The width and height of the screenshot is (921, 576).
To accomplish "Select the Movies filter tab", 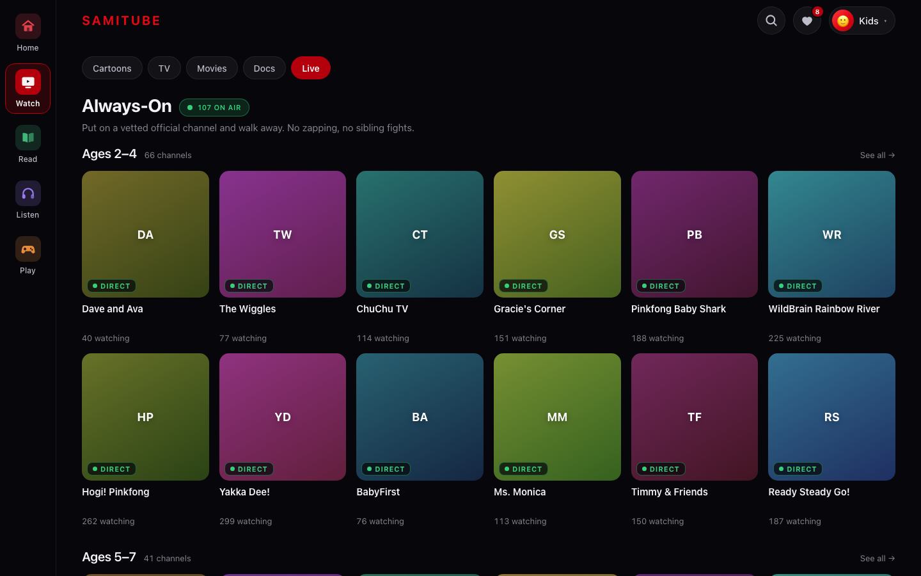I will pyautogui.click(x=212, y=68).
